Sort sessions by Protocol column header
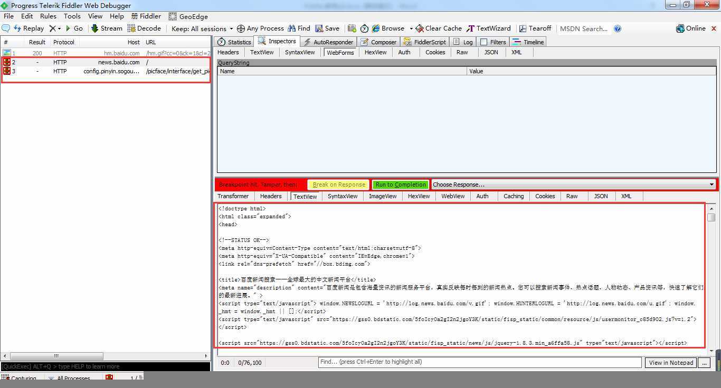 (63, 42)
